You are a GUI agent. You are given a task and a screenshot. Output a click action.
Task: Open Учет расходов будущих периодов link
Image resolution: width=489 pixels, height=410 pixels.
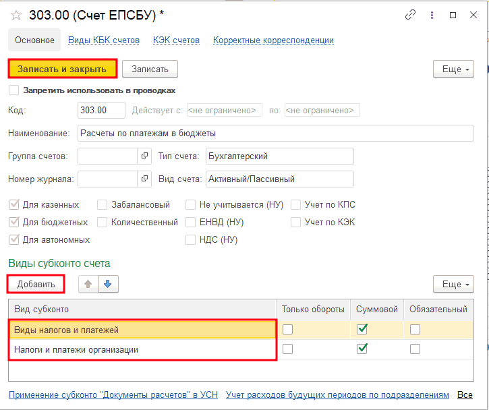pos(337,394)
